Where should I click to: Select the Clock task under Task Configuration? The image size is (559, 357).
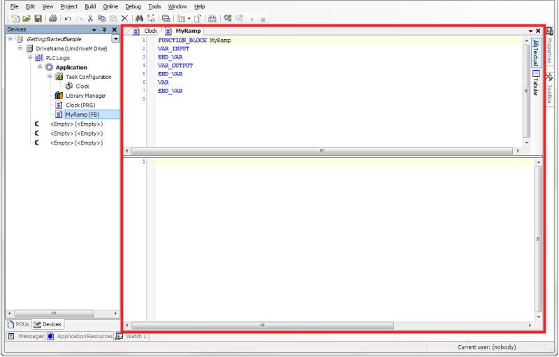pos(82,86)
